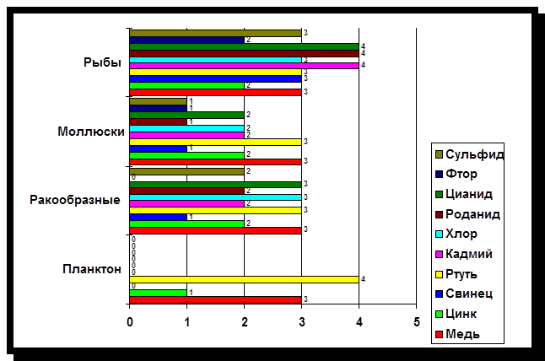Screen dimensions: 545x361
Task: Select the Моллюски category axis label
Action: (x=91, y=131)
